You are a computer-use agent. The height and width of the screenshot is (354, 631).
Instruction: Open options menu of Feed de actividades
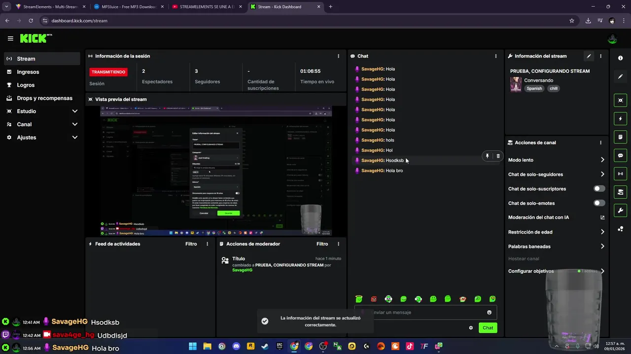(207, 244)
